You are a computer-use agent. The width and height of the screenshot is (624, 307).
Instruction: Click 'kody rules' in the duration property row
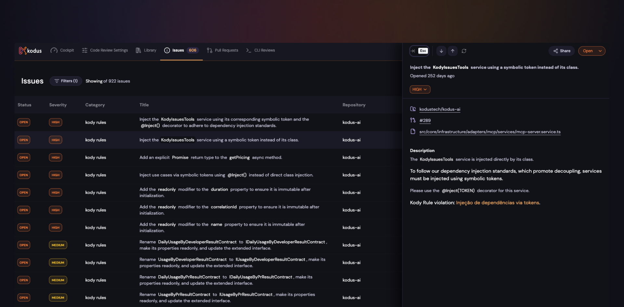click(96, 193)
